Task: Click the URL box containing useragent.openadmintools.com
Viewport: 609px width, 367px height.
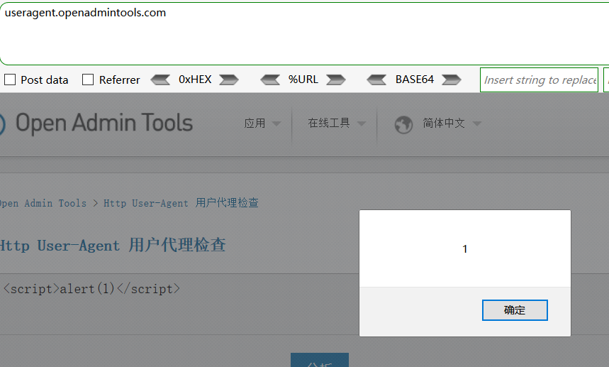Action: [305, 34]
